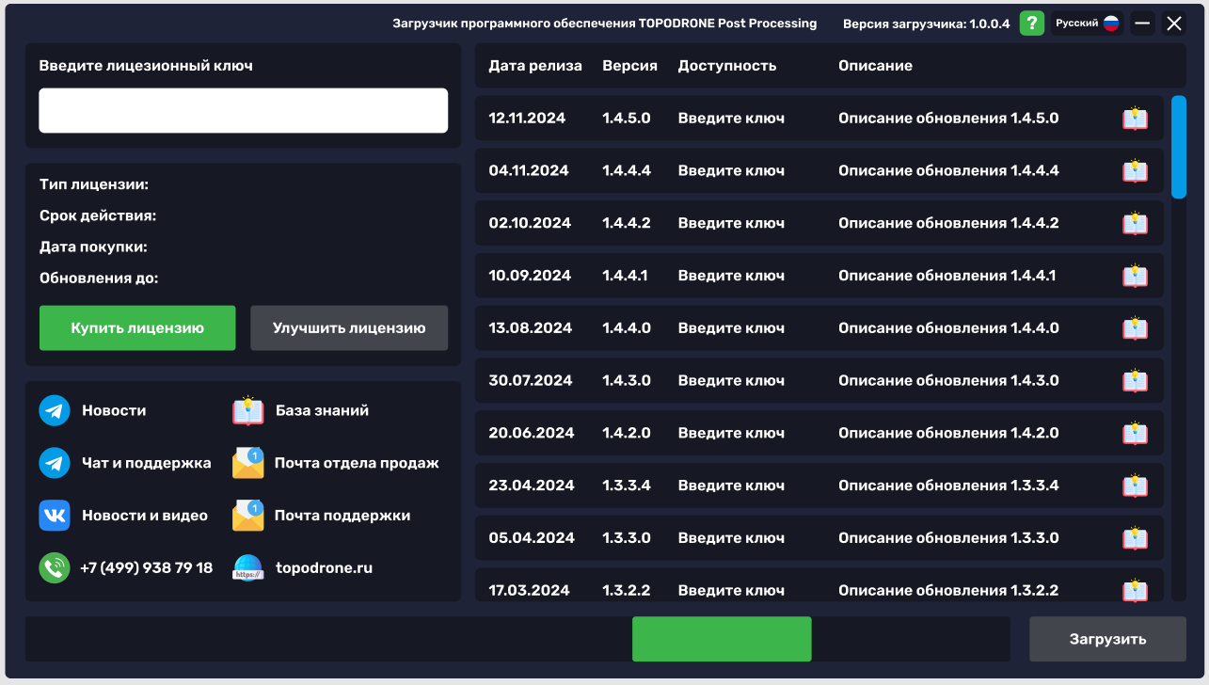Open Почта отдела продаж link

pos(357,463)
